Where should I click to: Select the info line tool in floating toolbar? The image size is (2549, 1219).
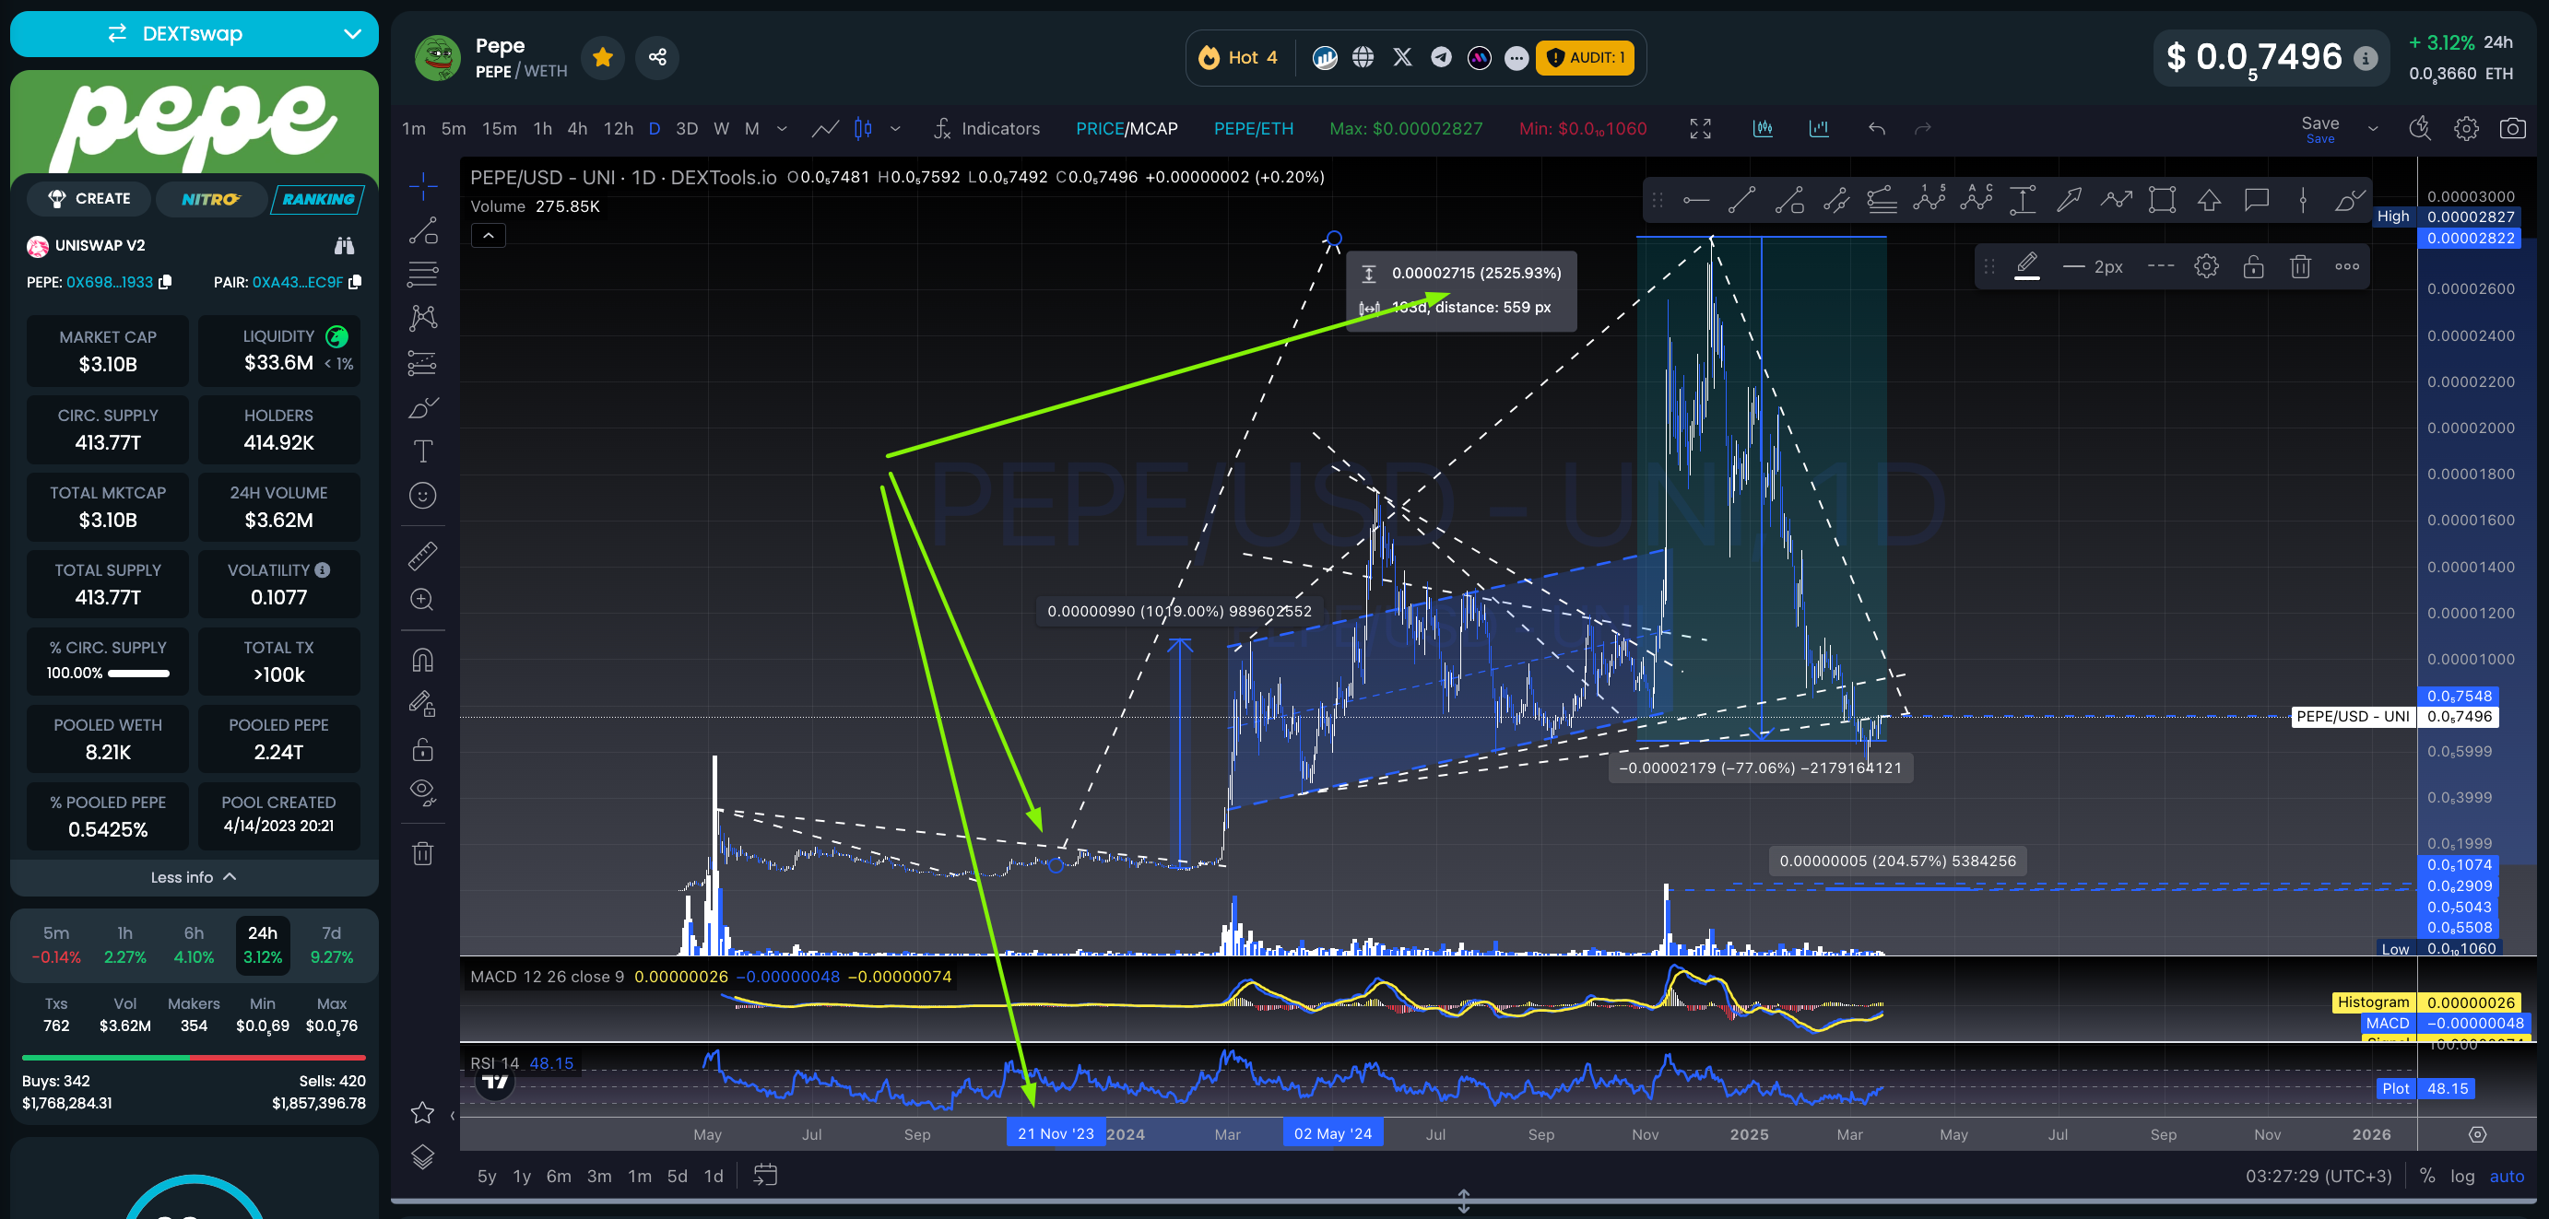[x=1789, y=201]
